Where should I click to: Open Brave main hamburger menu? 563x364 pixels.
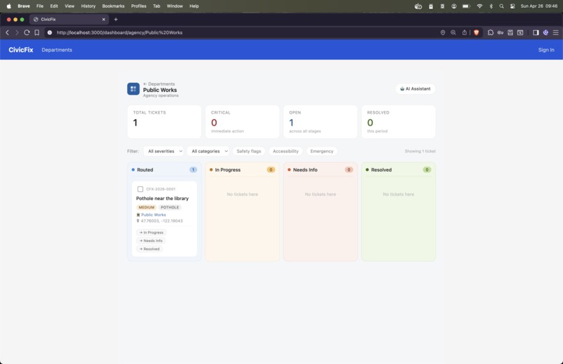click(x=555, y=33)
